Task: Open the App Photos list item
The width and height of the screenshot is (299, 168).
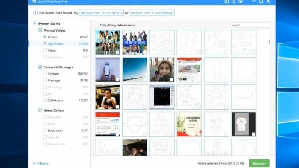Action: point(59,43)
